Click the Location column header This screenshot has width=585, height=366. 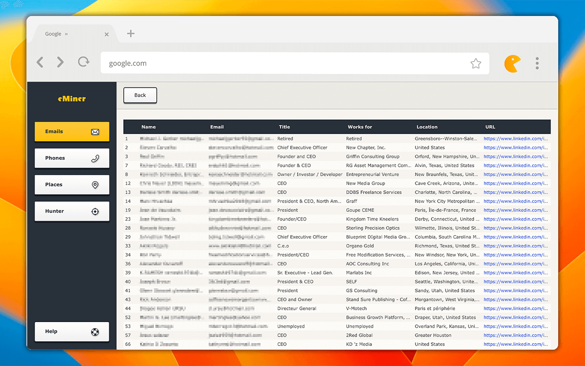[427, 127]
